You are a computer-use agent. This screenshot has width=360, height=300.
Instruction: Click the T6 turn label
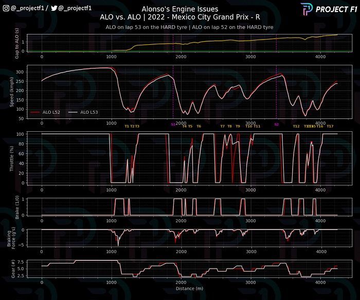click(x=199, y=127)
